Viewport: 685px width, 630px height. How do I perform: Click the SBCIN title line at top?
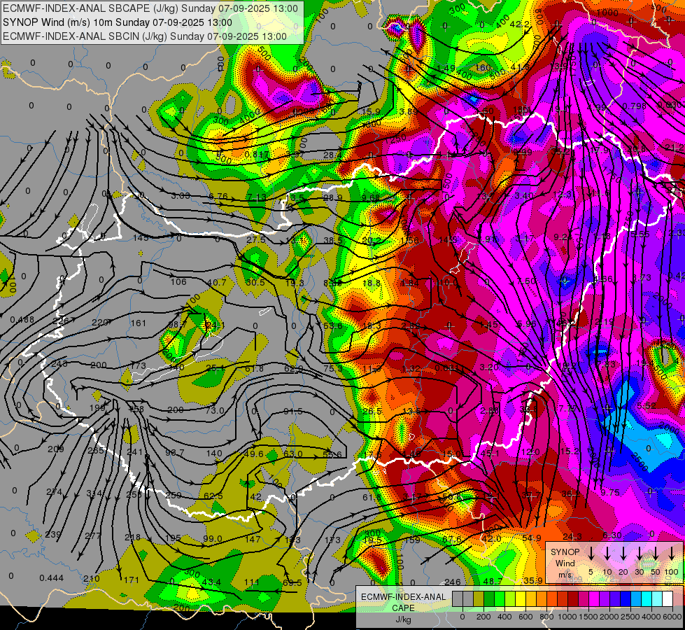click(x=145, y=36)
